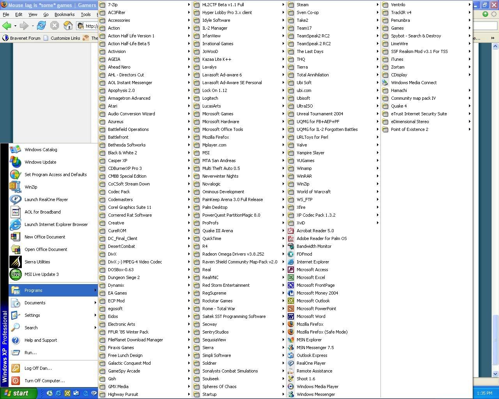Viewport: 499px width, 399px height.
Task: Select Open Office Document
Action: (53, 249)
